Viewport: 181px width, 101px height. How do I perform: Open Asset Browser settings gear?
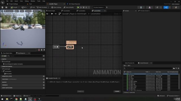(x=178, y=68)
